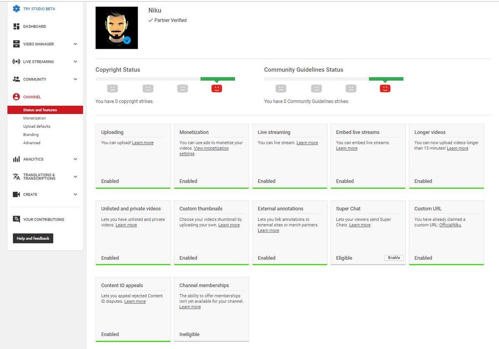The height and width of the screenshot is (349, 499).
Task: Click the Community people icon
Action: coord(16,79)
